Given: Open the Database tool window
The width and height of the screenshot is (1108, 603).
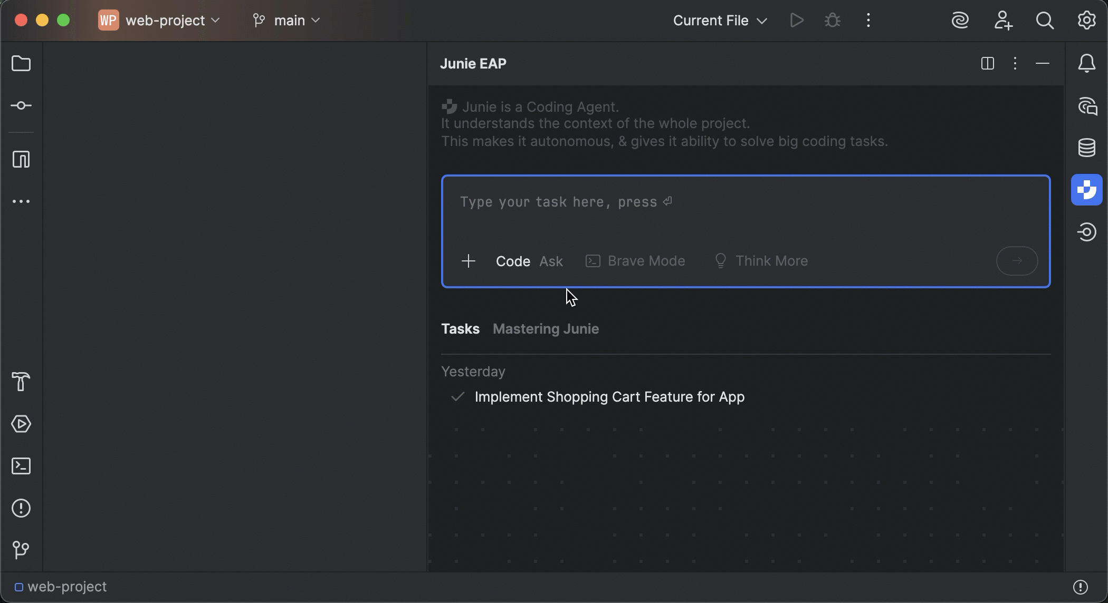Looking at the screenshot, I should [x=1086, y=148].
